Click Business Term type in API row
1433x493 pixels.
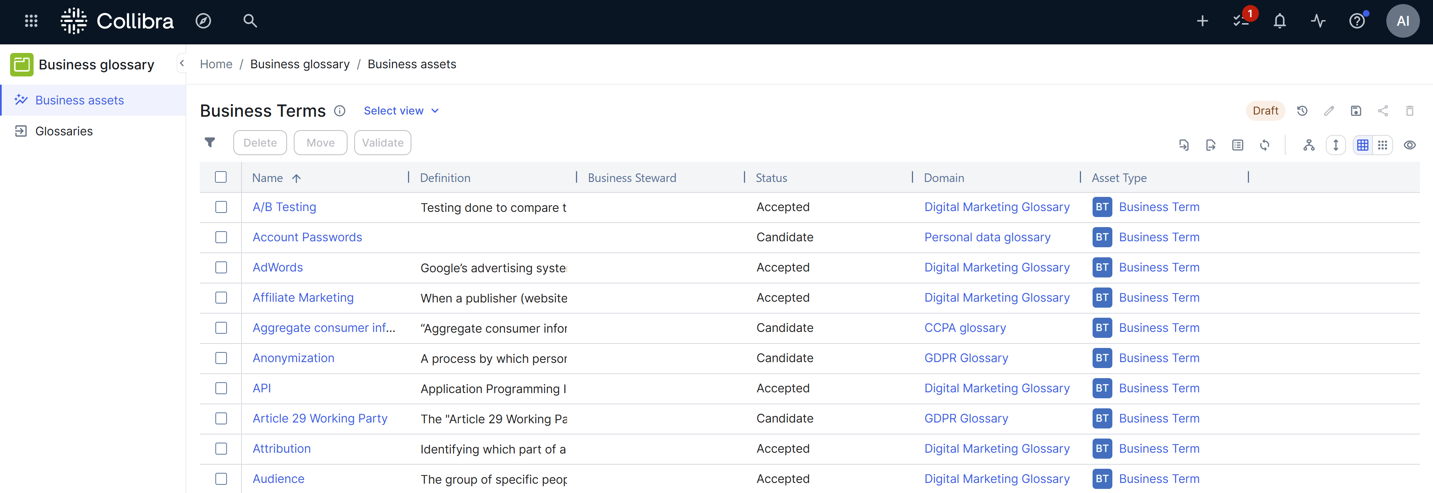[1159, 388]
